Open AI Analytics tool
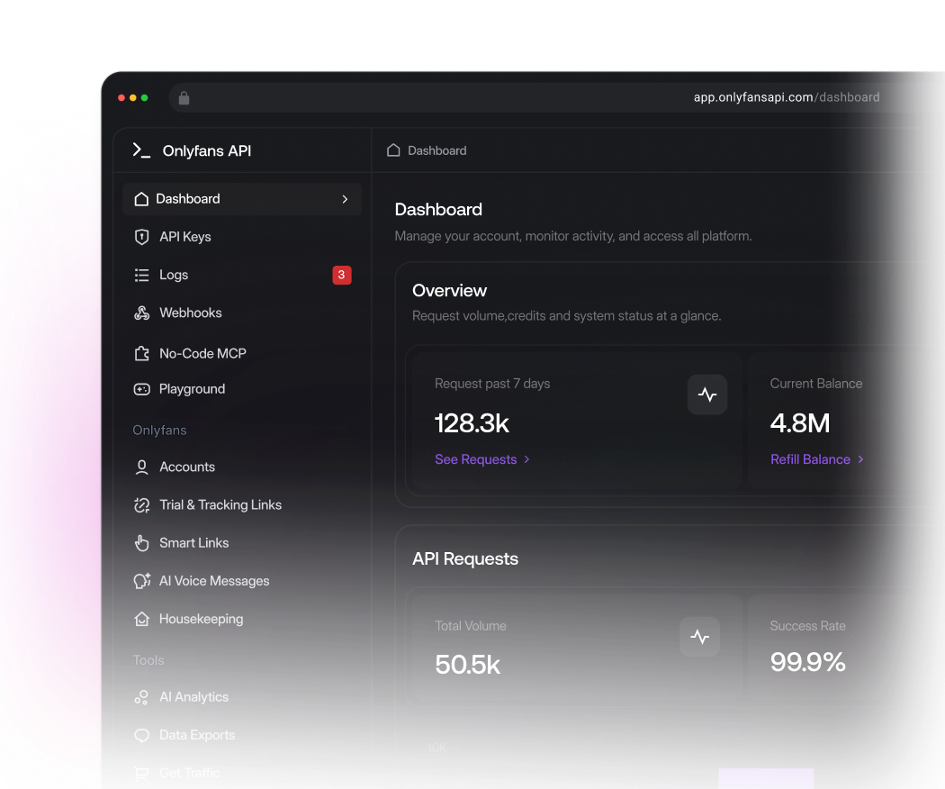945x789 pixels. (x=193, y=697)
